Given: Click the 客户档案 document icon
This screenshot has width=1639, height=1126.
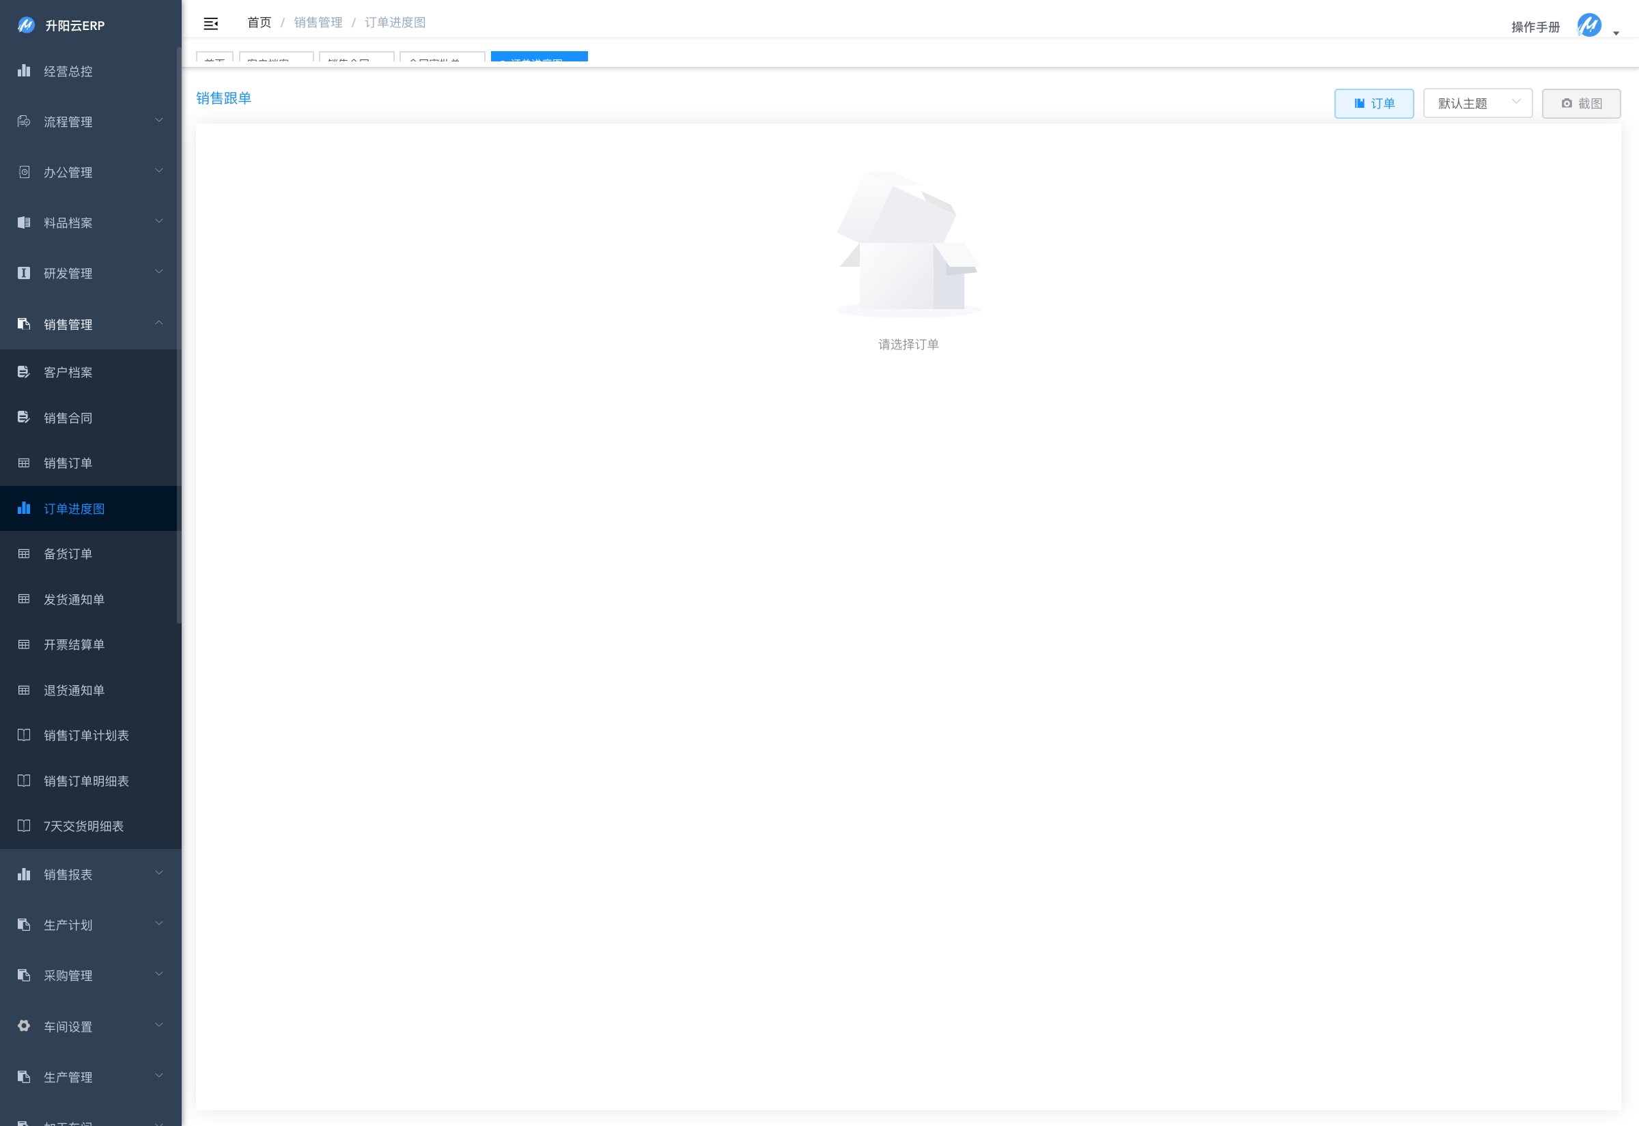Looking at the screenshot, I should pyautogui.click(x=24, y=372).
